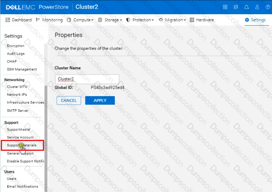Screen dimensions: 272x192
Task: Expand the Migration dropdown menu
Action: coord(173,20)
